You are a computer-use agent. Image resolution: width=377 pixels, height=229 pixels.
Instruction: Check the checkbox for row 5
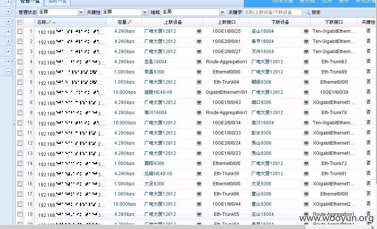20,72
